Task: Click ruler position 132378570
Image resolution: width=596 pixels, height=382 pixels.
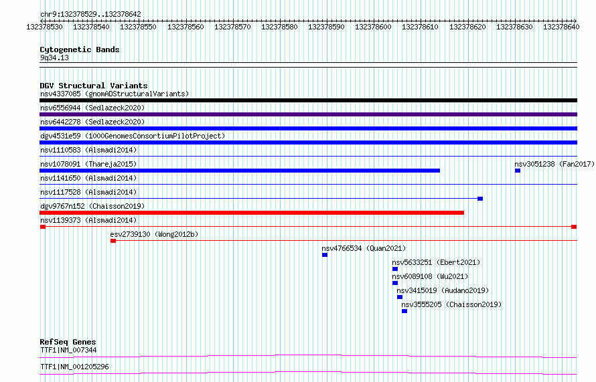Action: coord(232,27)
